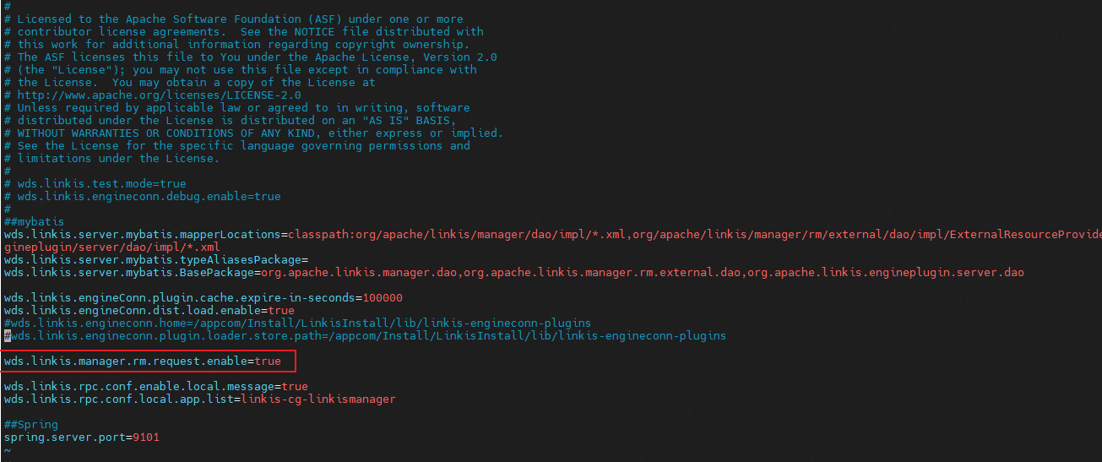Select the ##Spring section comment
This screenshot has height=462, width=1102.
coord(30,425)
